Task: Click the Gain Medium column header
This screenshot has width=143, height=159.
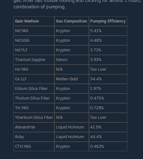Action: coord(34,21)
